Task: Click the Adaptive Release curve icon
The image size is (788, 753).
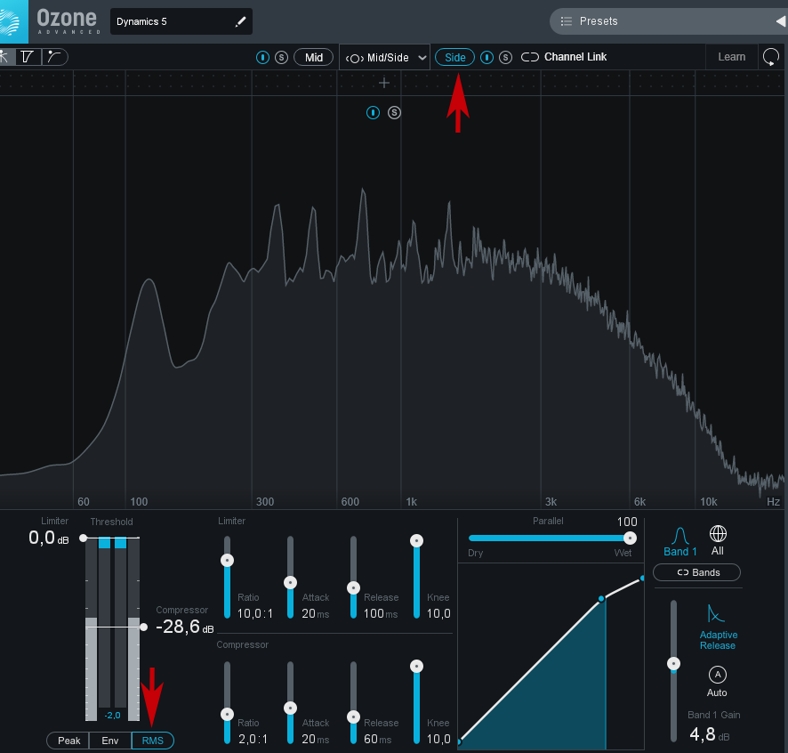Action: (716, 613)
